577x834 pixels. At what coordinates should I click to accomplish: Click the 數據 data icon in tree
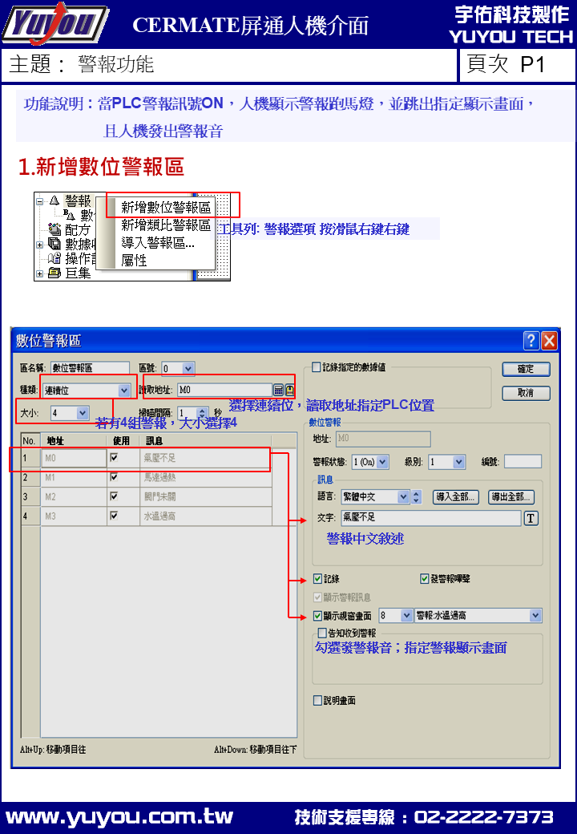click(54, 244)
